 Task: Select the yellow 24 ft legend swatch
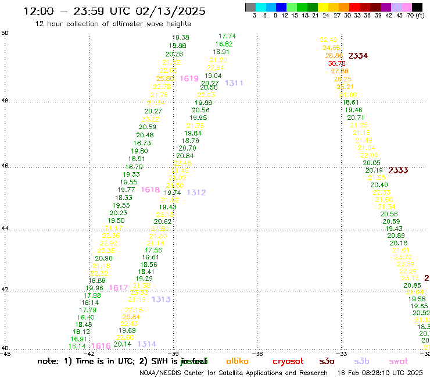(x=323, y=7)
